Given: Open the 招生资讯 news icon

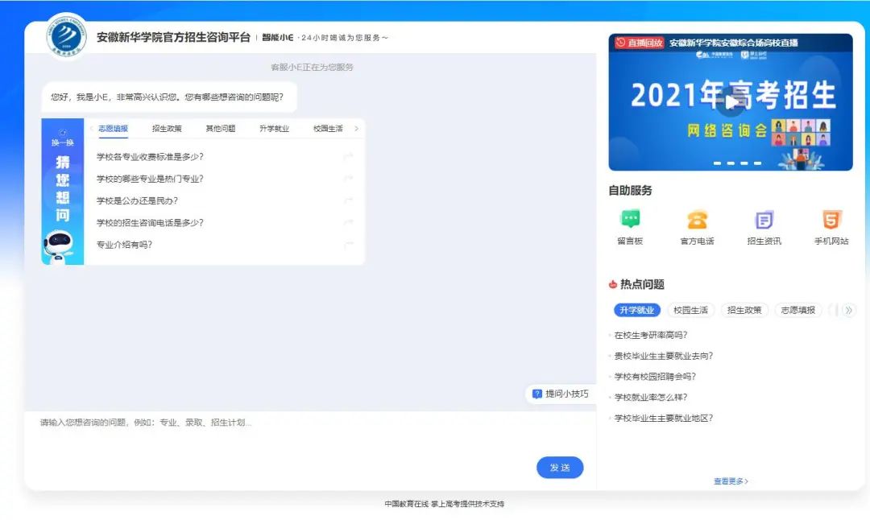Looking at the screenshot, I should pos(764,219).
